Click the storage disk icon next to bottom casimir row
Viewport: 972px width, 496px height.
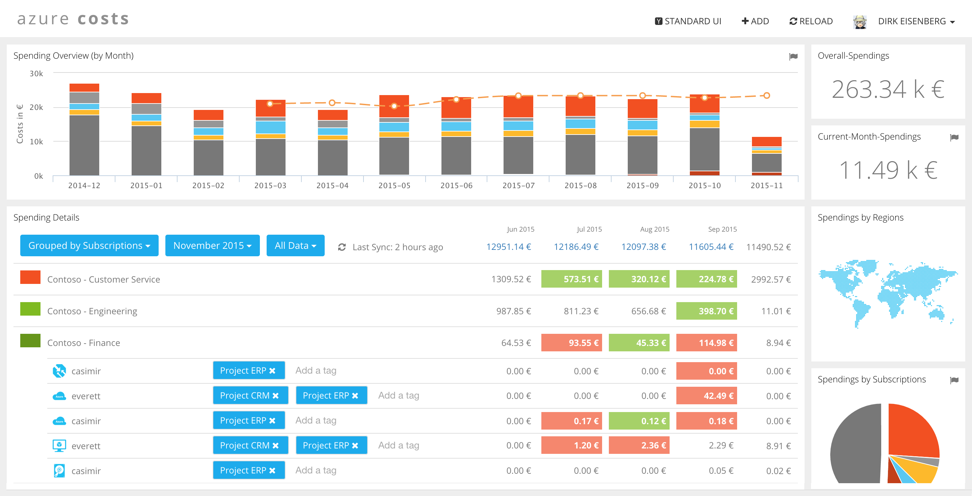tap(60, 470)
